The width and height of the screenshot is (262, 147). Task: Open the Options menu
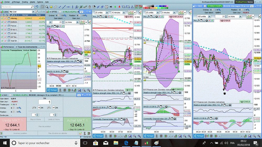click(40, 2)
